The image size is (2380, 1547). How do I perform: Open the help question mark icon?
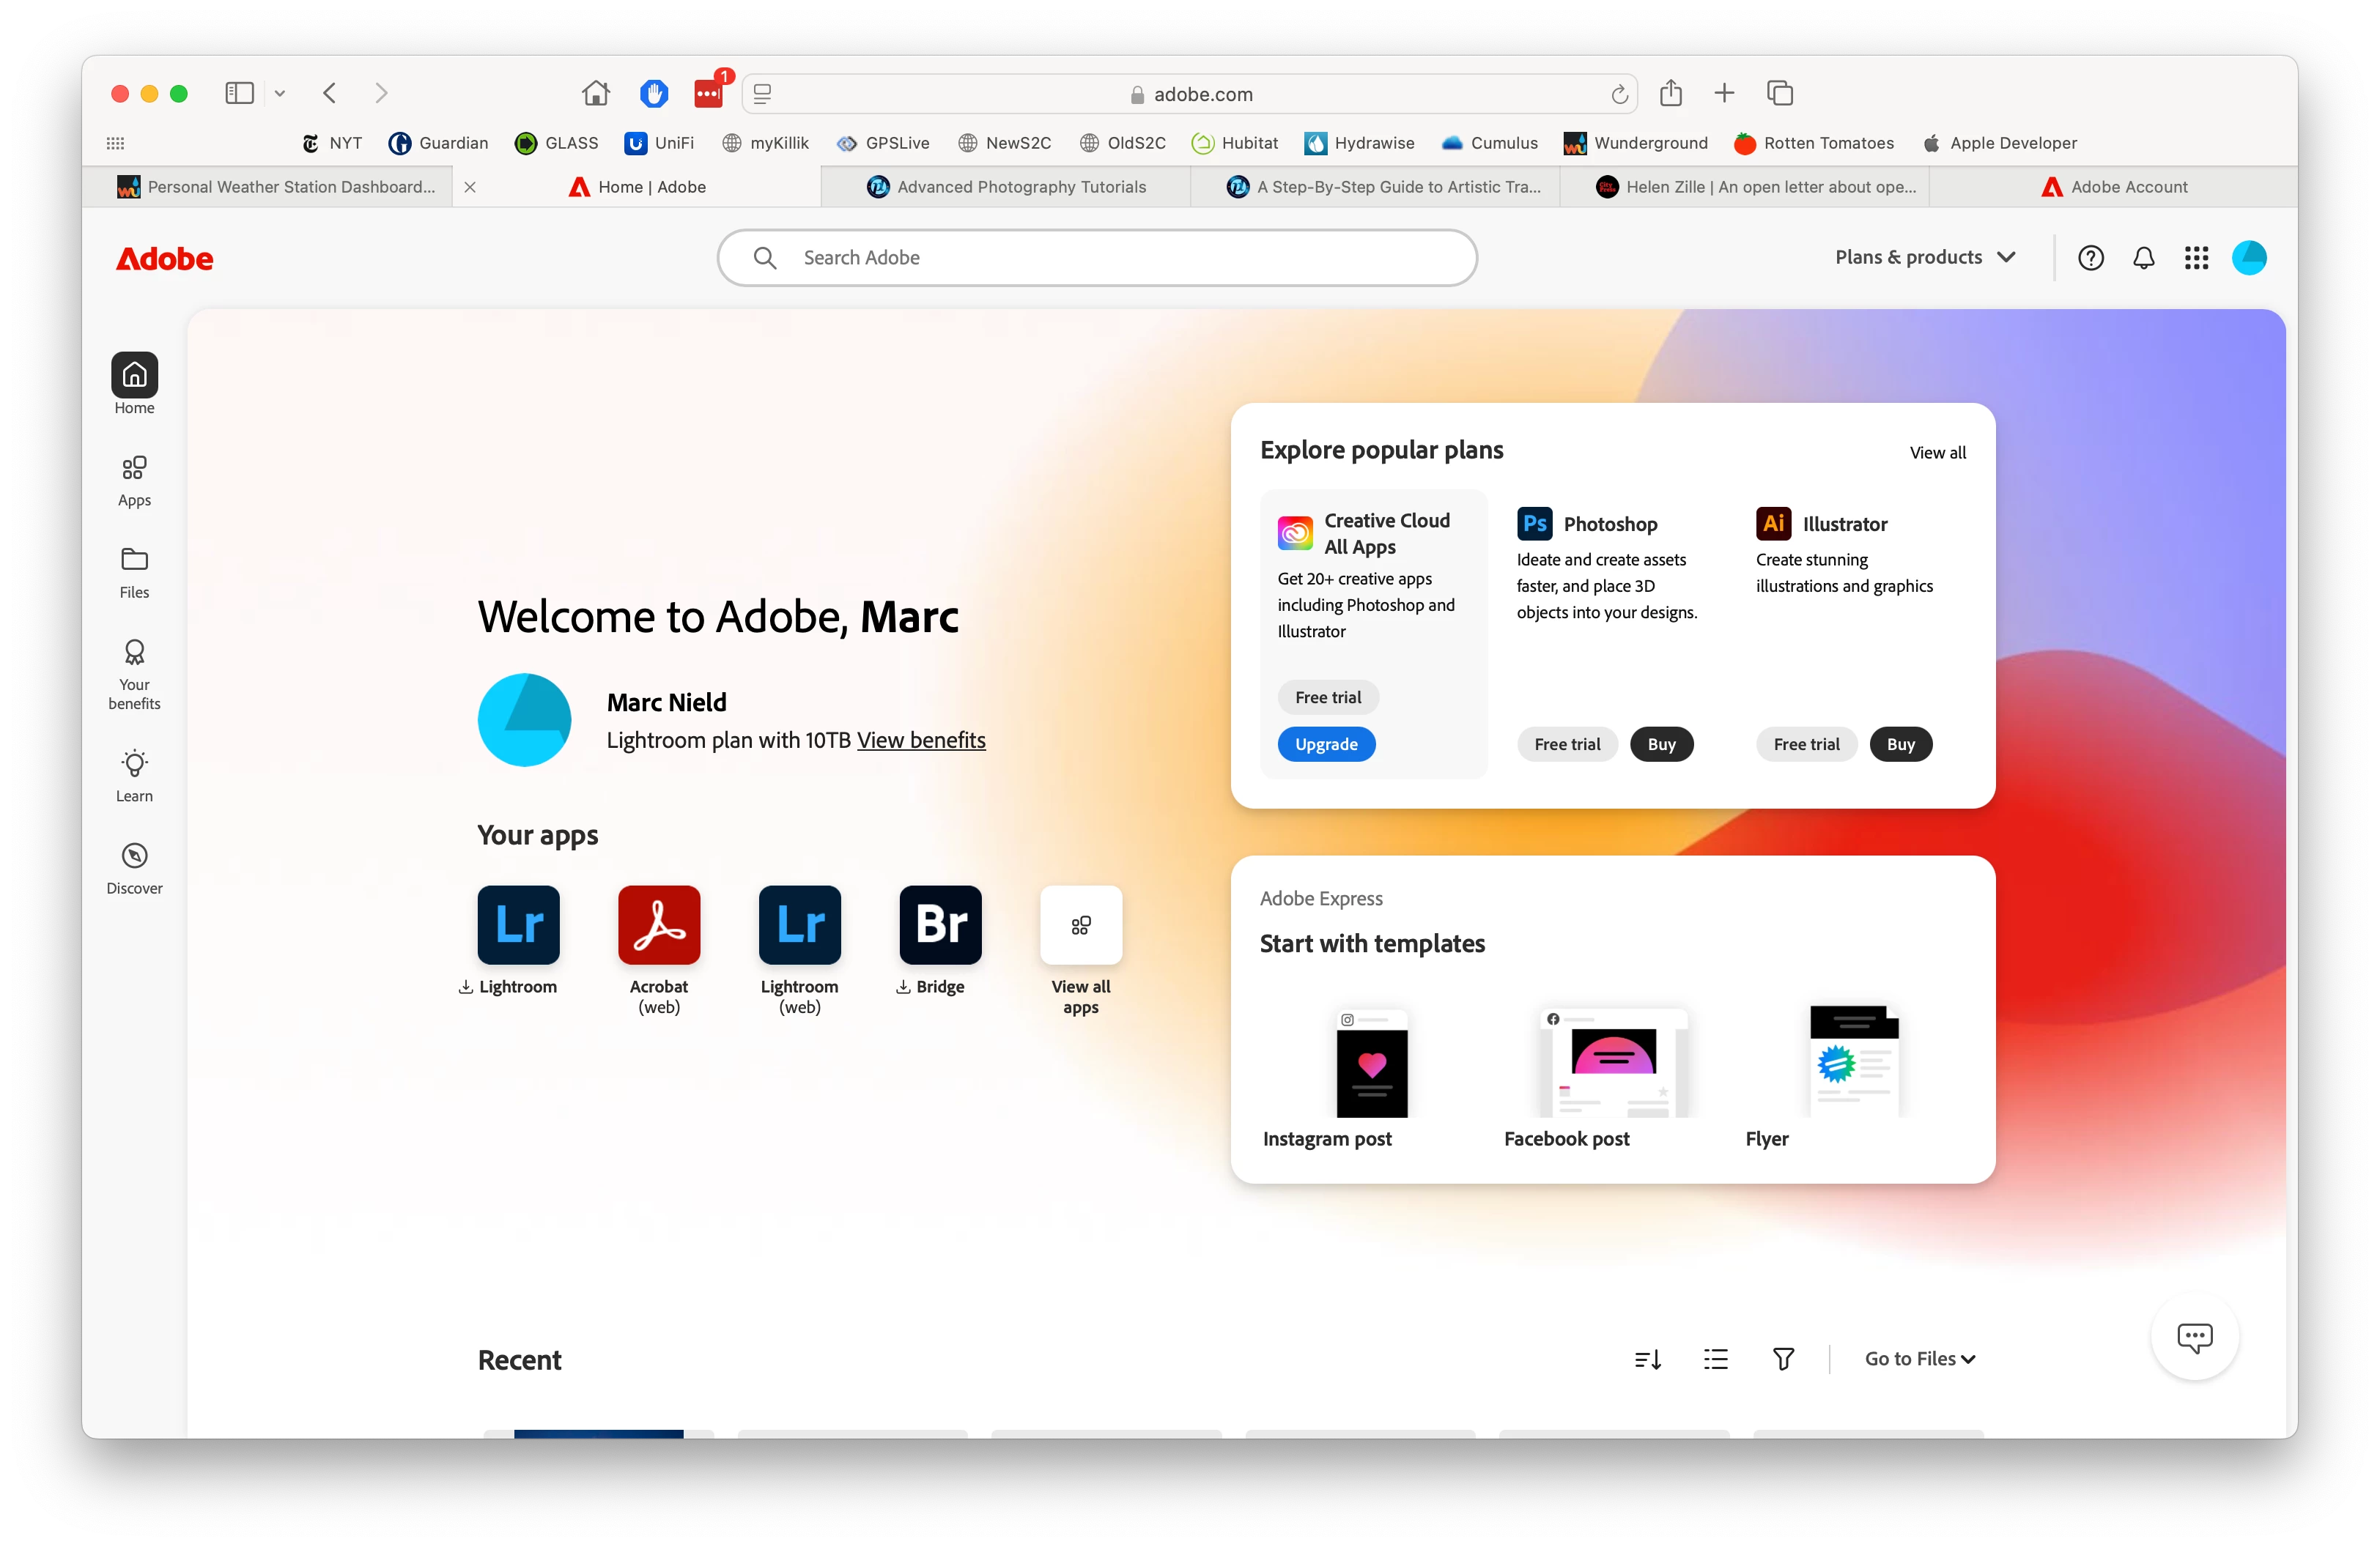(2090, 258)
